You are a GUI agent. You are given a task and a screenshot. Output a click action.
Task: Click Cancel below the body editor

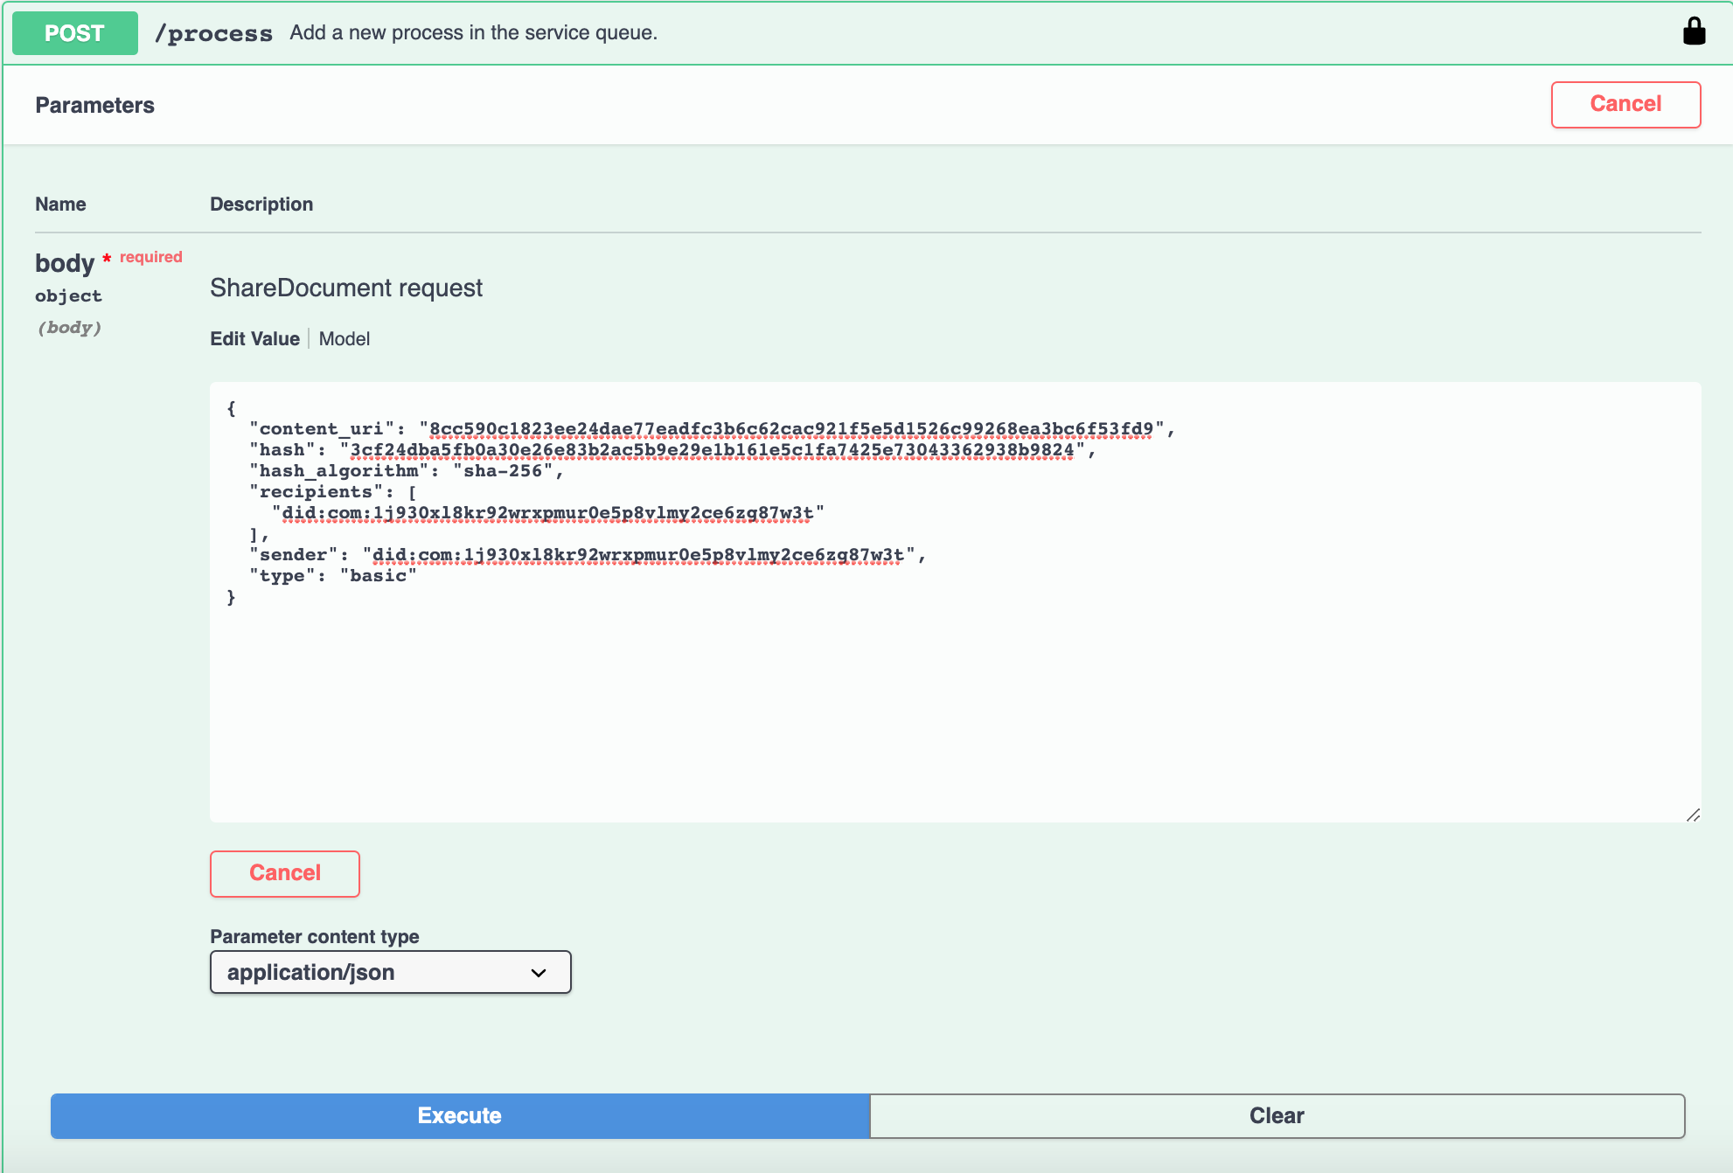(285, 873)
